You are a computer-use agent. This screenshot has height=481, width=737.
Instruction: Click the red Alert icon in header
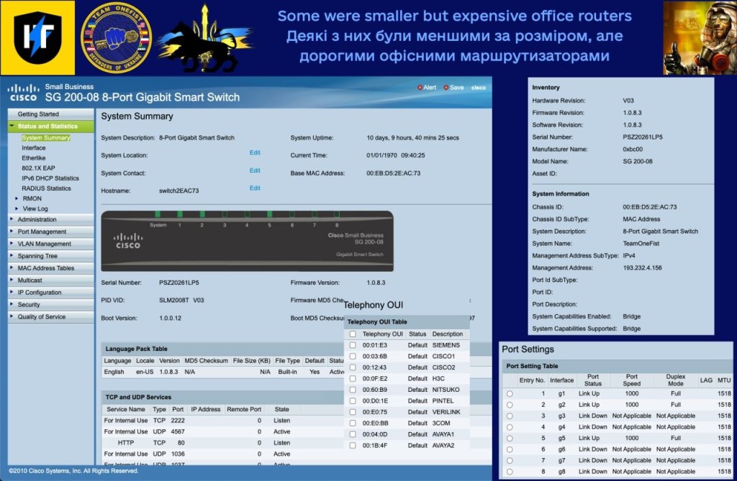tap(420, 88)
